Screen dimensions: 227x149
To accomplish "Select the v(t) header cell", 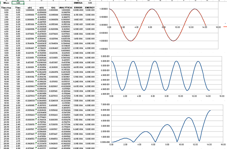I will [x=41, y=8].
